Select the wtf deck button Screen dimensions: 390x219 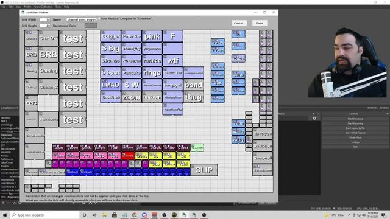pos(173,60)
